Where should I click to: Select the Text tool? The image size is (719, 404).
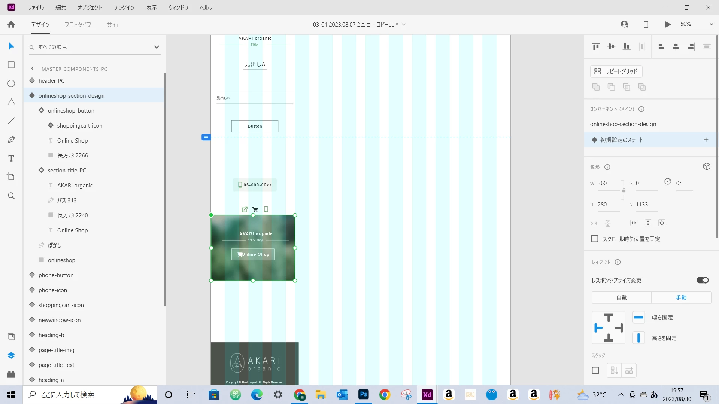(x=11, y=158)
